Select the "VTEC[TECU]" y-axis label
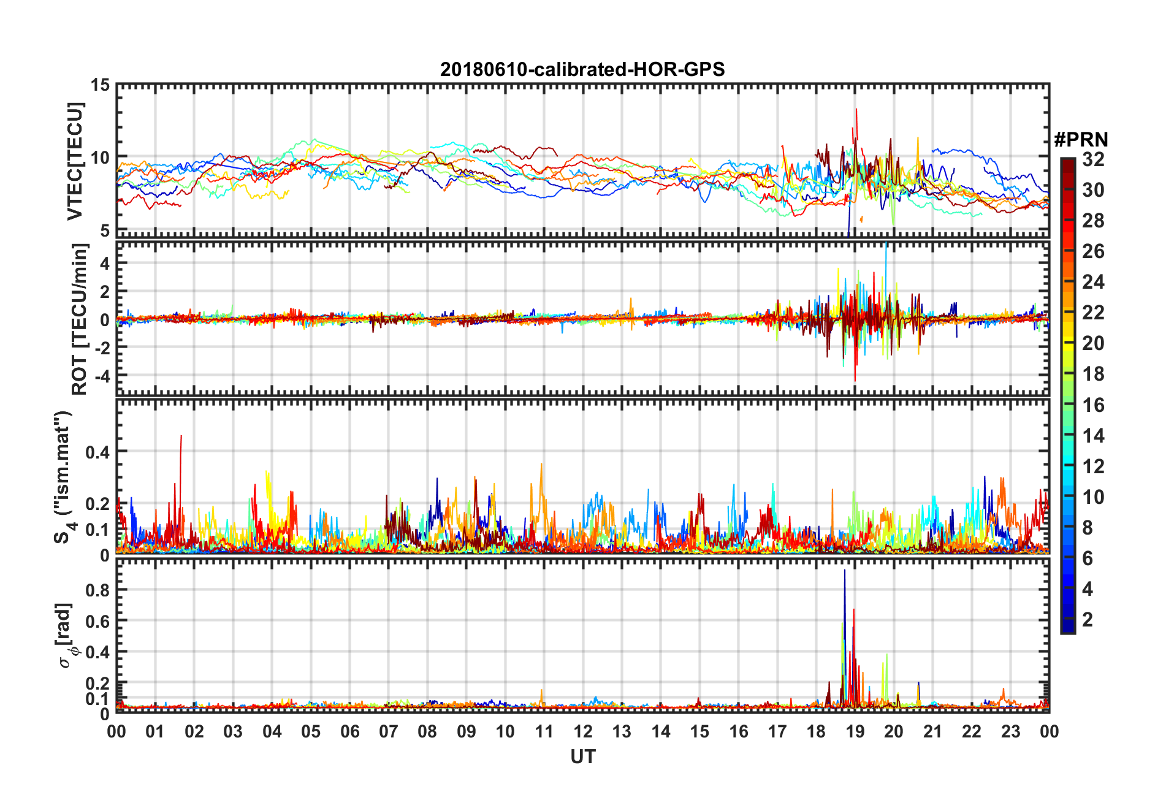This screenshot has height=792, width=1166. pyautogui.click(x=75, y=161)
